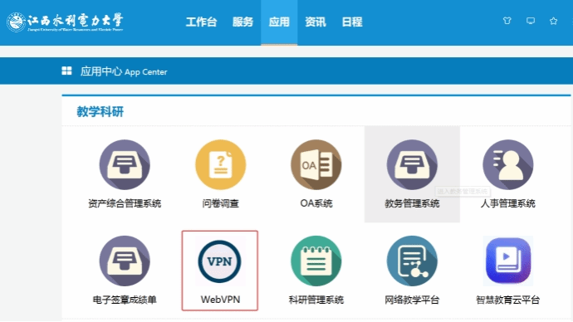Select the 应用 tab

(279, 22)
